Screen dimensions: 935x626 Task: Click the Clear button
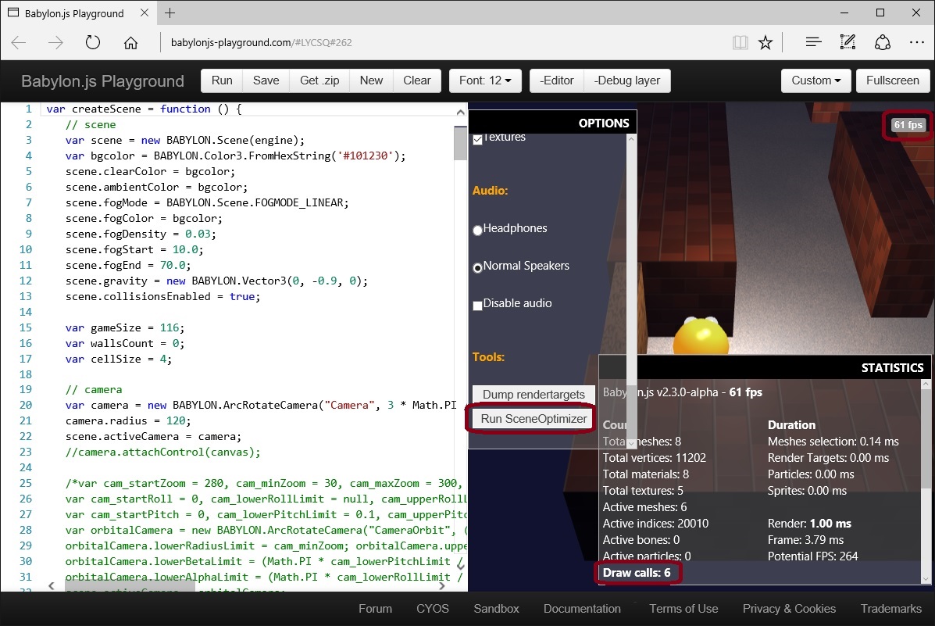coord(417,80)
